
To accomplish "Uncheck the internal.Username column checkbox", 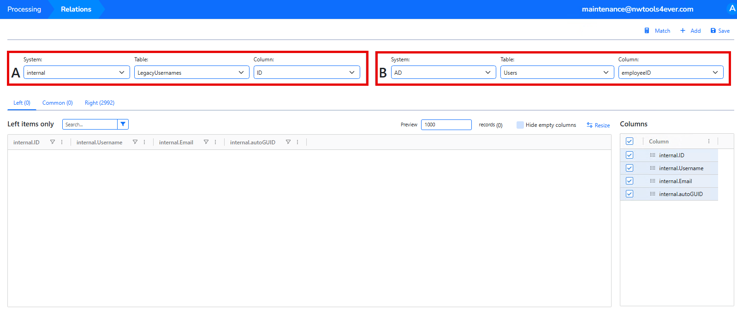I will click(x=630, y=168).
